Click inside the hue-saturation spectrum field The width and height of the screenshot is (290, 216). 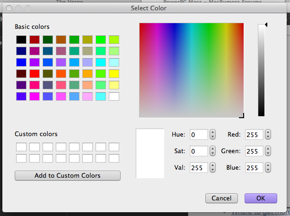point(191,69)
